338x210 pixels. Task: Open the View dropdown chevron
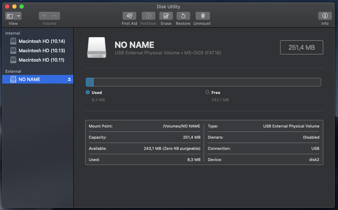(x=19, y=16)
